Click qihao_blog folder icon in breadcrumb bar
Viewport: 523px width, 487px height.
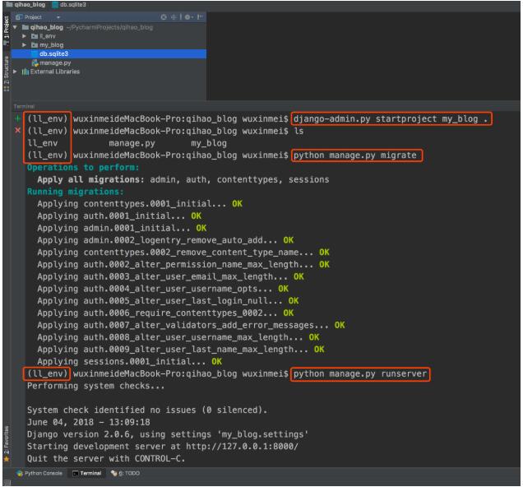click(x=9, y=5)
